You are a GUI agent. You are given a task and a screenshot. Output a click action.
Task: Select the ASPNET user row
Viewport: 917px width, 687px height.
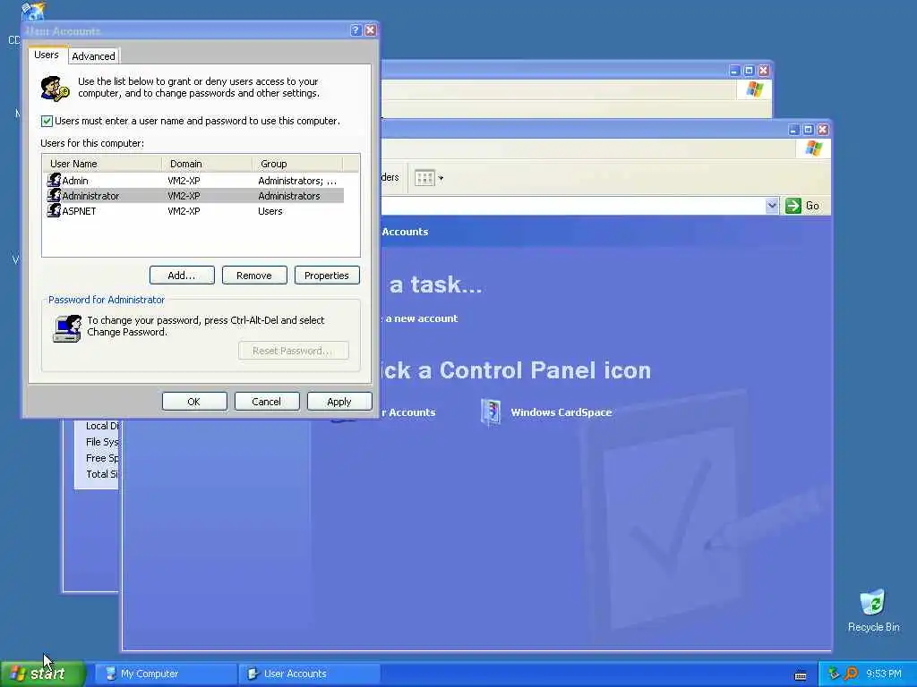tap(195, 211)
